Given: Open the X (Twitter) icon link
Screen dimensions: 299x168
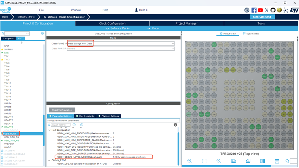Looking at the screenshot, I should (x=267, y=10).
